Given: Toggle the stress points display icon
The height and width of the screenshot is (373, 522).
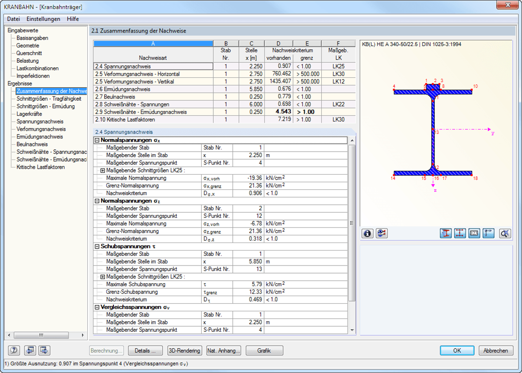Looking at the screenshot, I should (x=460, y=233).
